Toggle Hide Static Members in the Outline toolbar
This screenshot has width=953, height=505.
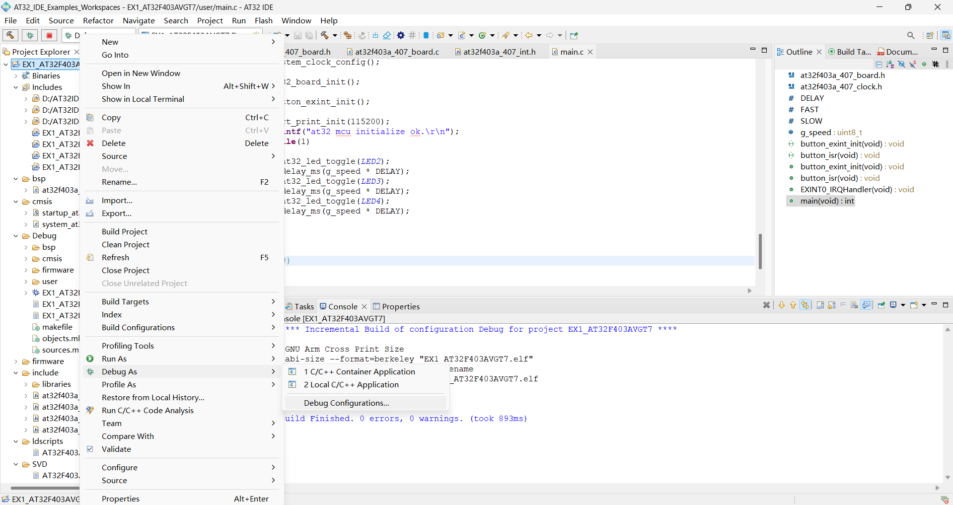pos(913,64)
